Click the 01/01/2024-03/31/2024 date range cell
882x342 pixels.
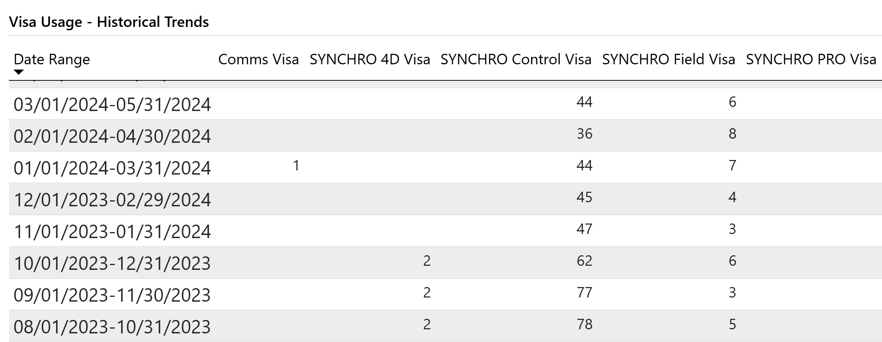click(112, 168)
